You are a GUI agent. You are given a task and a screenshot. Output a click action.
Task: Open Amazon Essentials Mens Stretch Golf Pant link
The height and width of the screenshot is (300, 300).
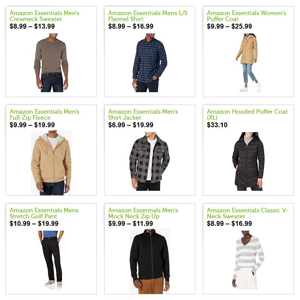(44, 213)
